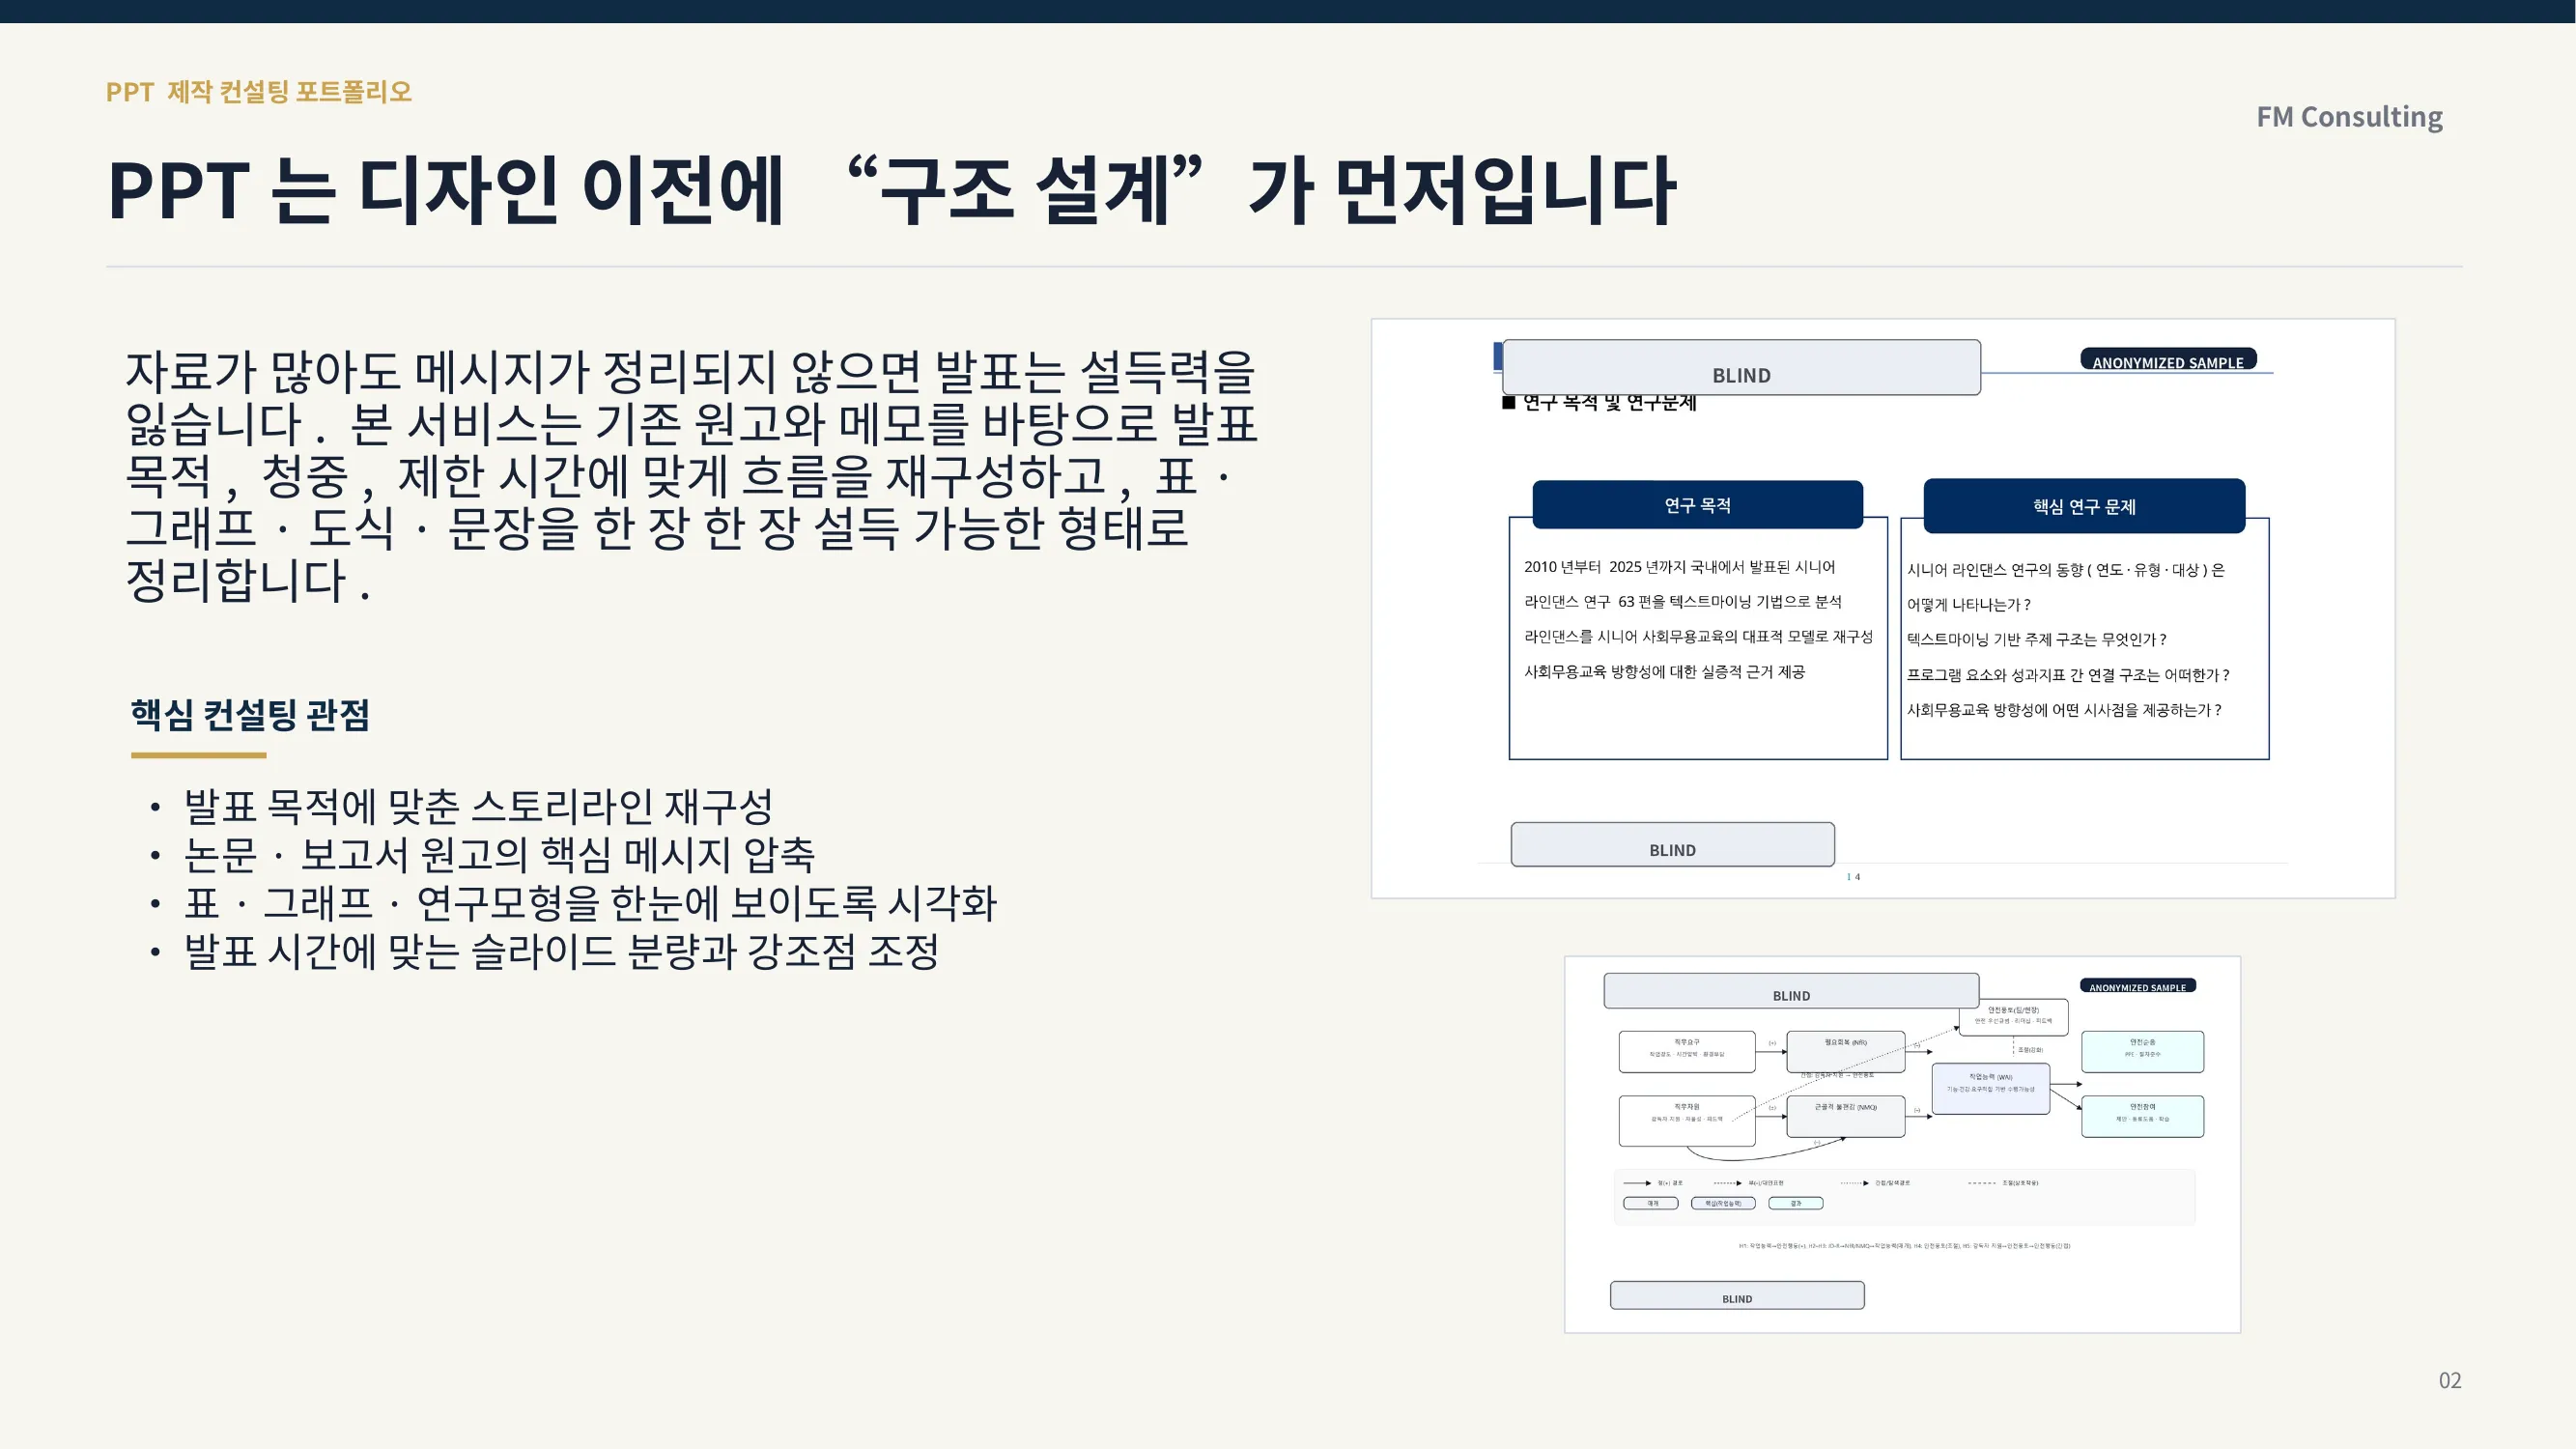
Task: Select the '핵심 컨설팅 관점' subheading
Action: 250,715
